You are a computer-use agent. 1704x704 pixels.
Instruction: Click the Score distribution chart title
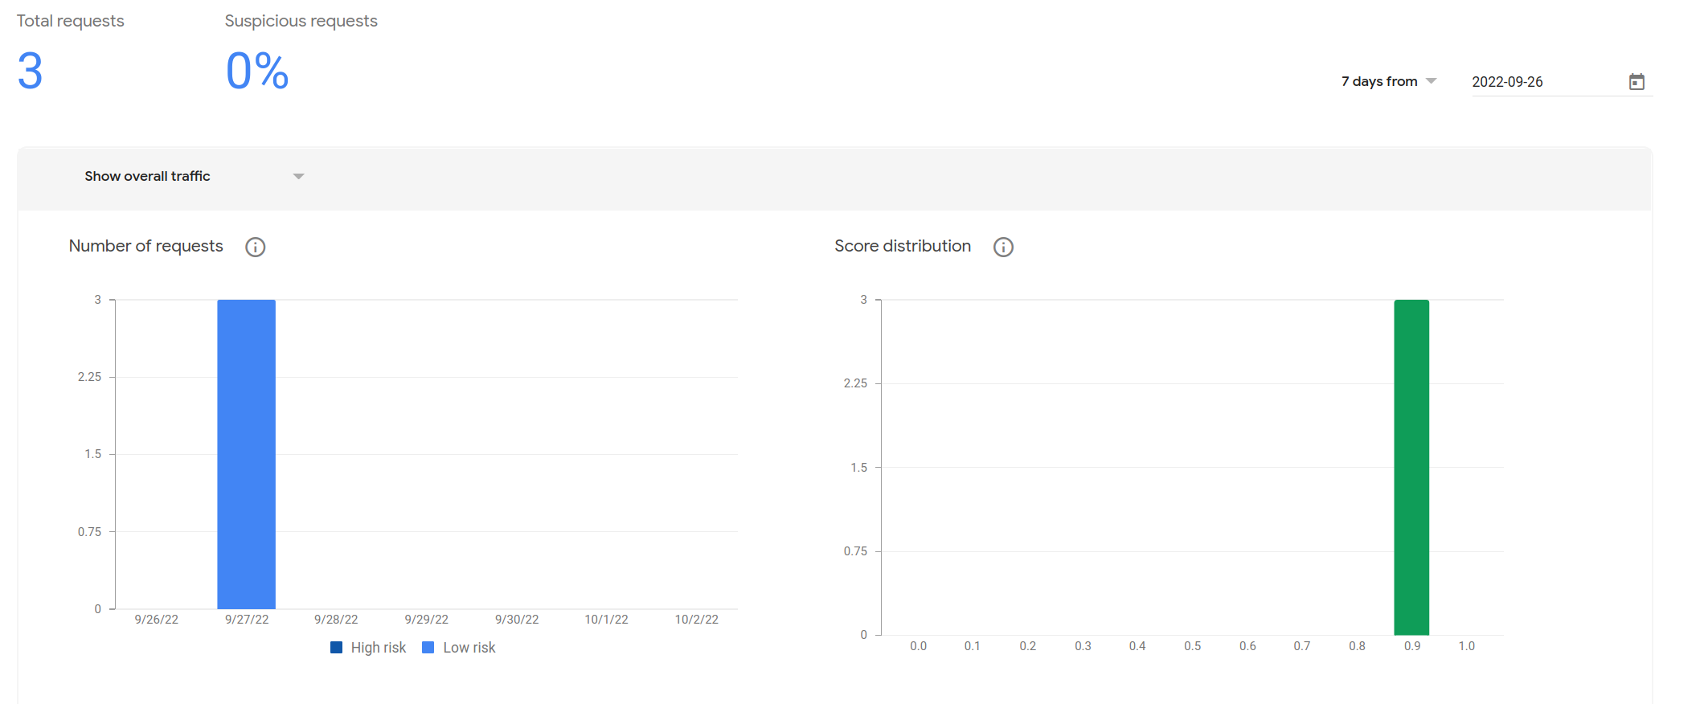point(902,246)
